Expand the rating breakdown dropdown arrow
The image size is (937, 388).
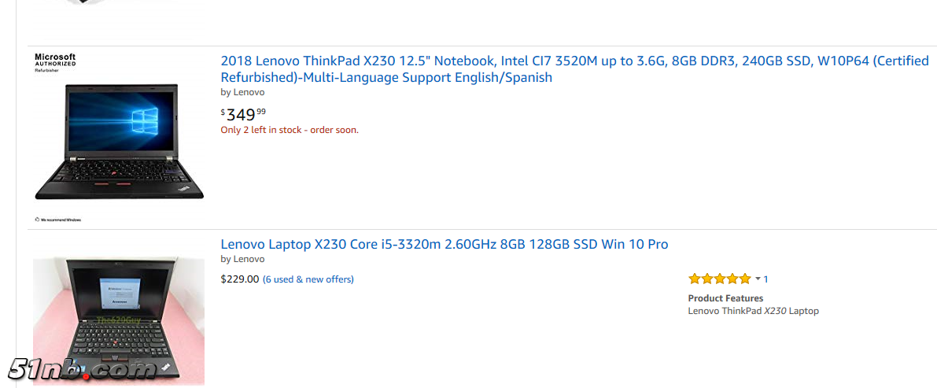point(758,279)
